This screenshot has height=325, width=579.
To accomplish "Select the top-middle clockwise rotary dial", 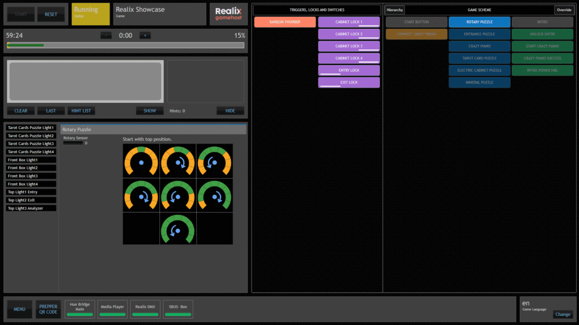I will click(178, 161).
